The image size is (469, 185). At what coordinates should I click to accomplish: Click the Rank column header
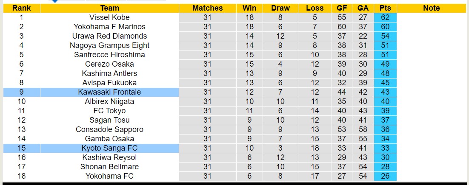click(x=21, y=8)
